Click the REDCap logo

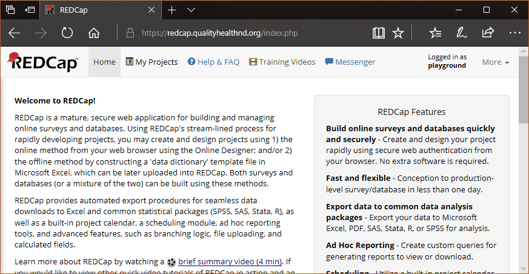43,62
